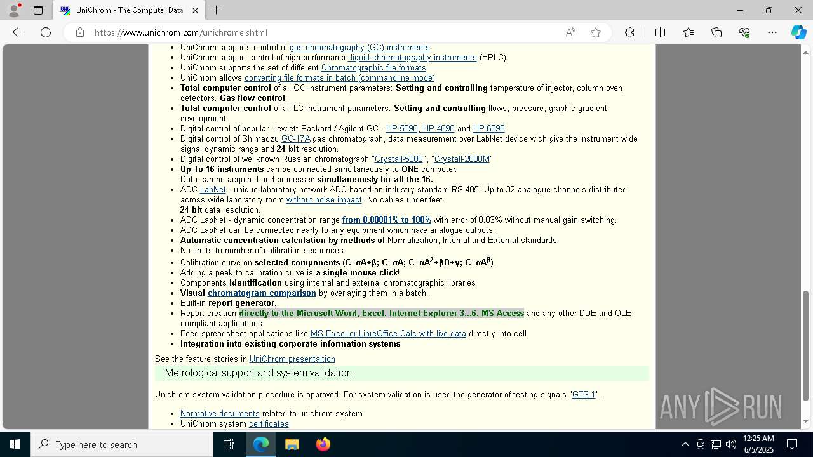Open from 0.00001% to 100% link

(x=387, y=220)
